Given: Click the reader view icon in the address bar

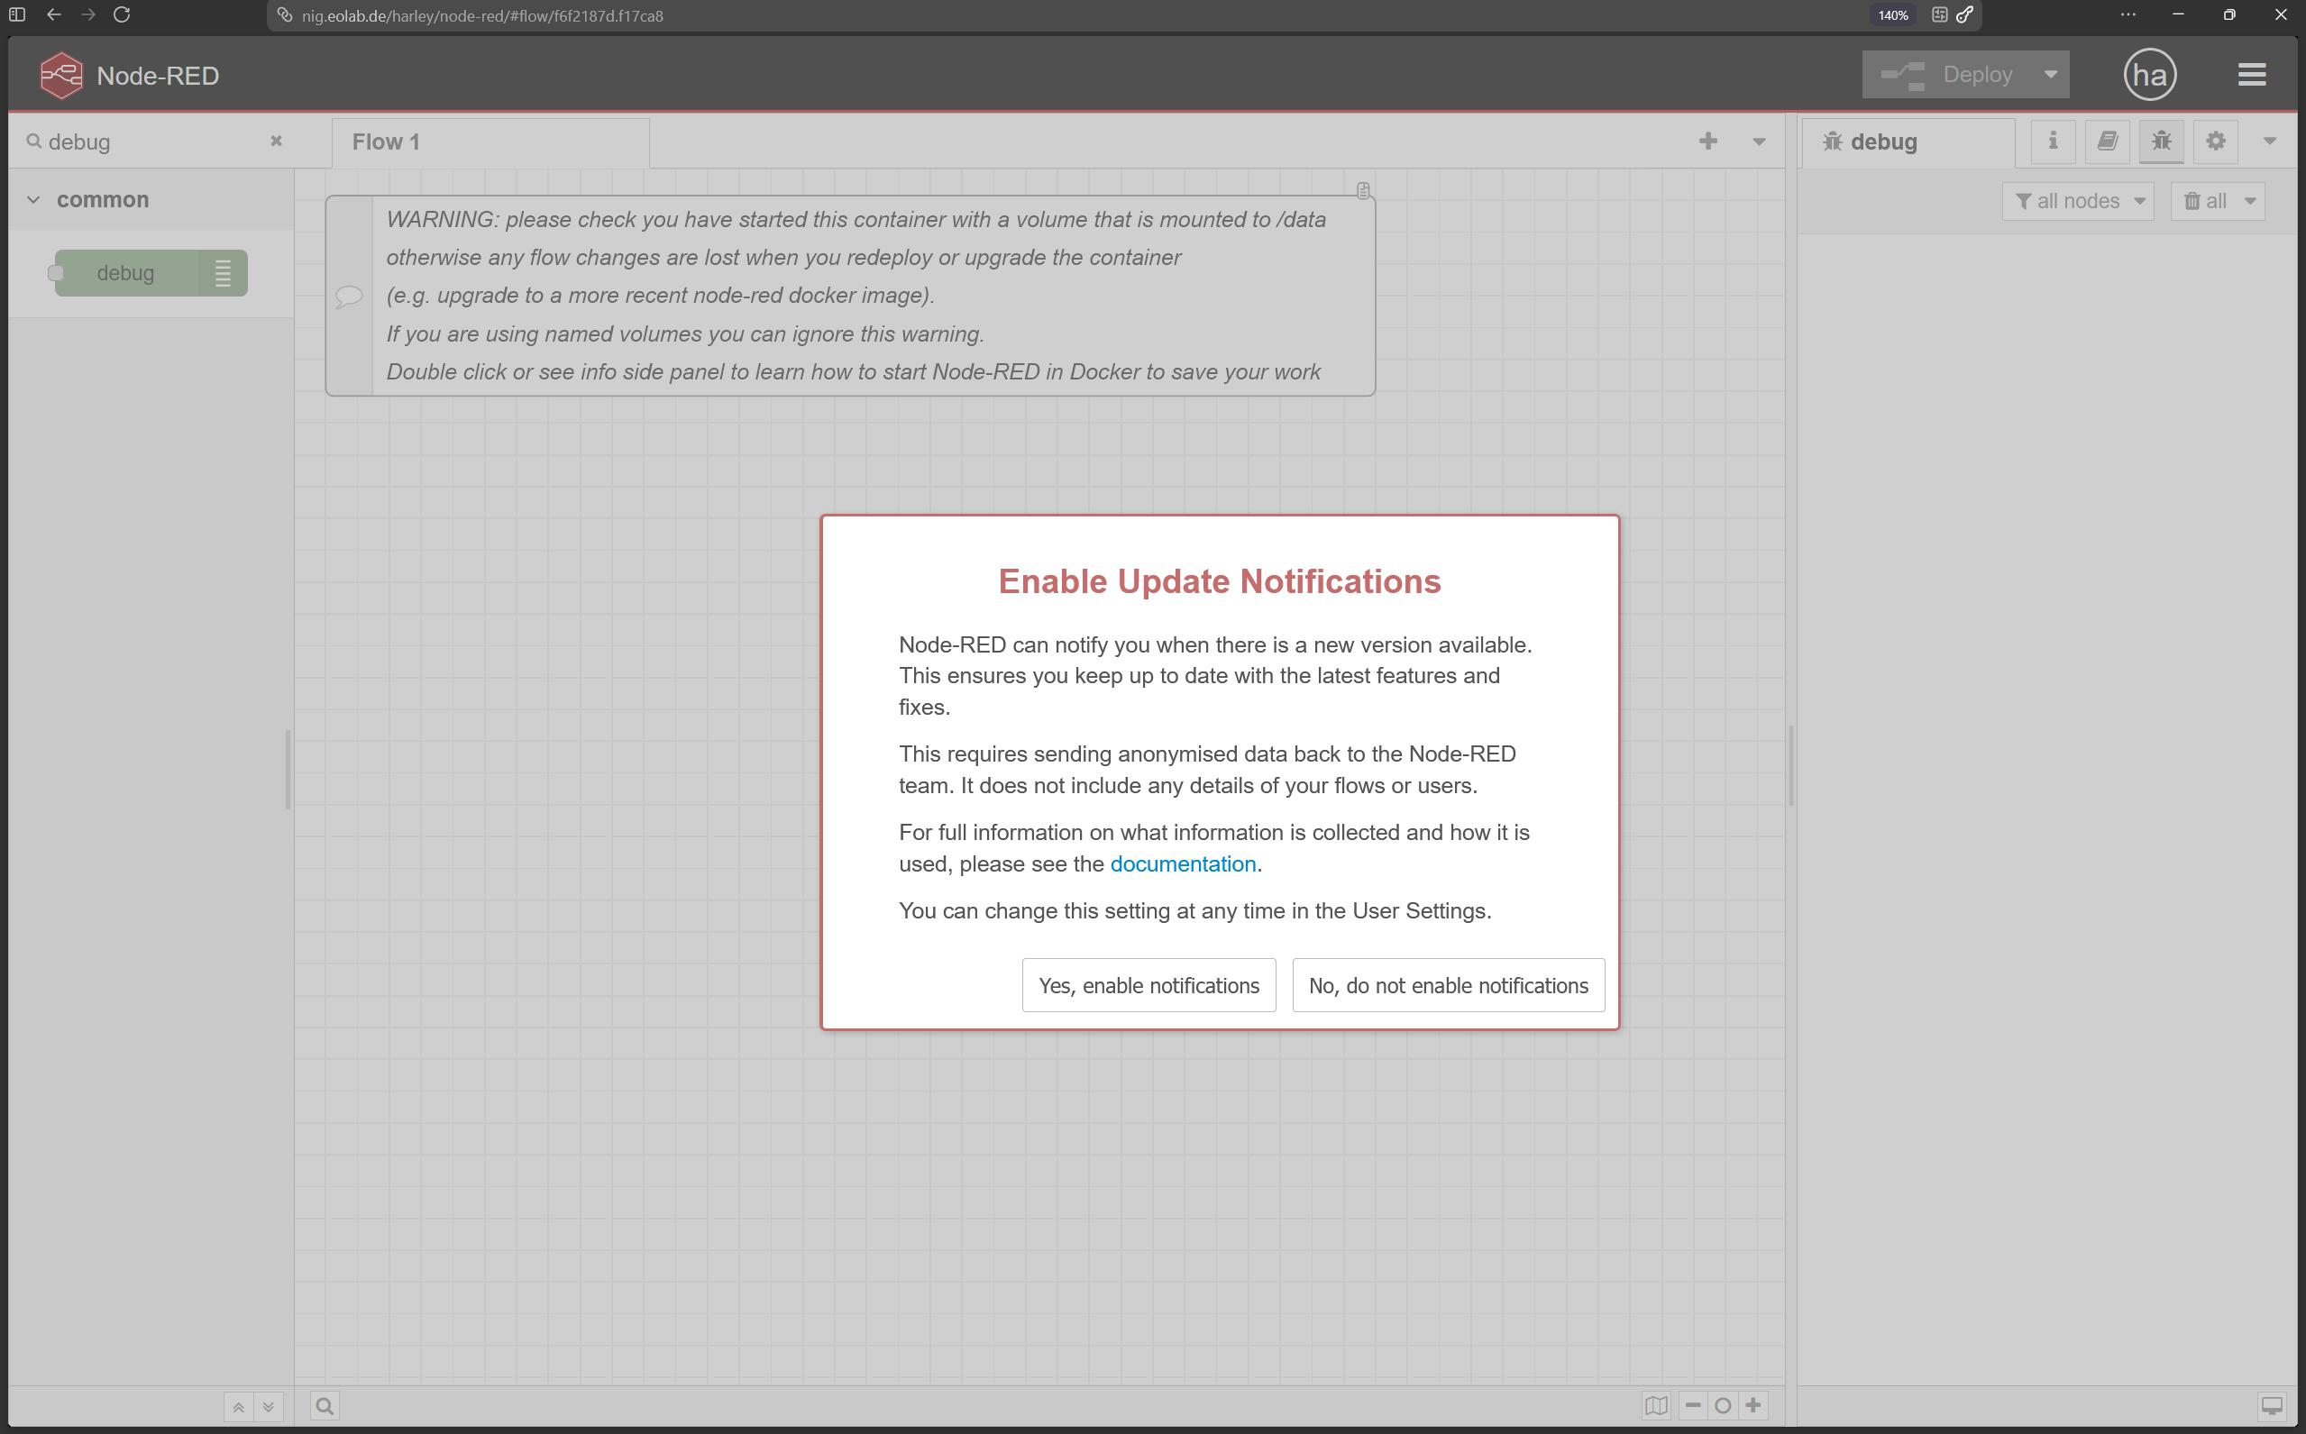Looking at the screenshot, I should coord(1939,15).
